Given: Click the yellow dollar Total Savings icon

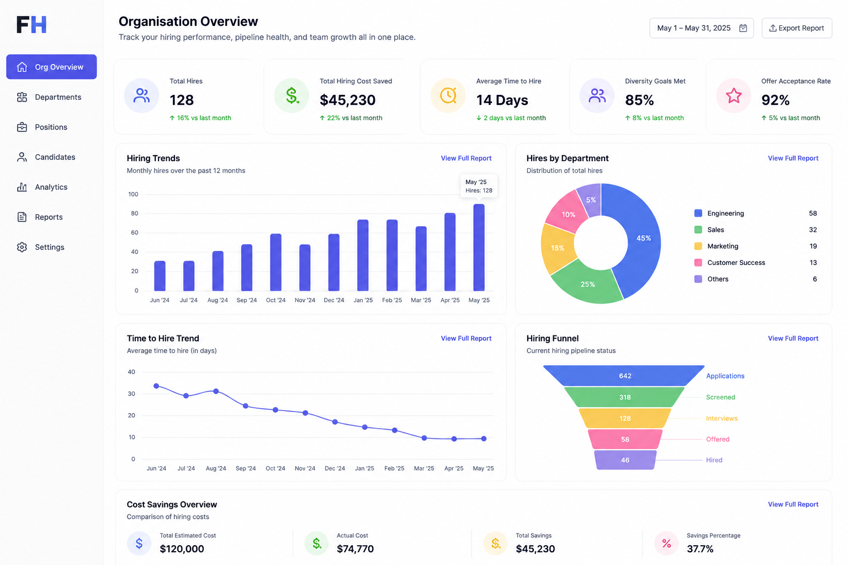Looking at the screenshot, I should pyautogui.click(x=495, y=543).
